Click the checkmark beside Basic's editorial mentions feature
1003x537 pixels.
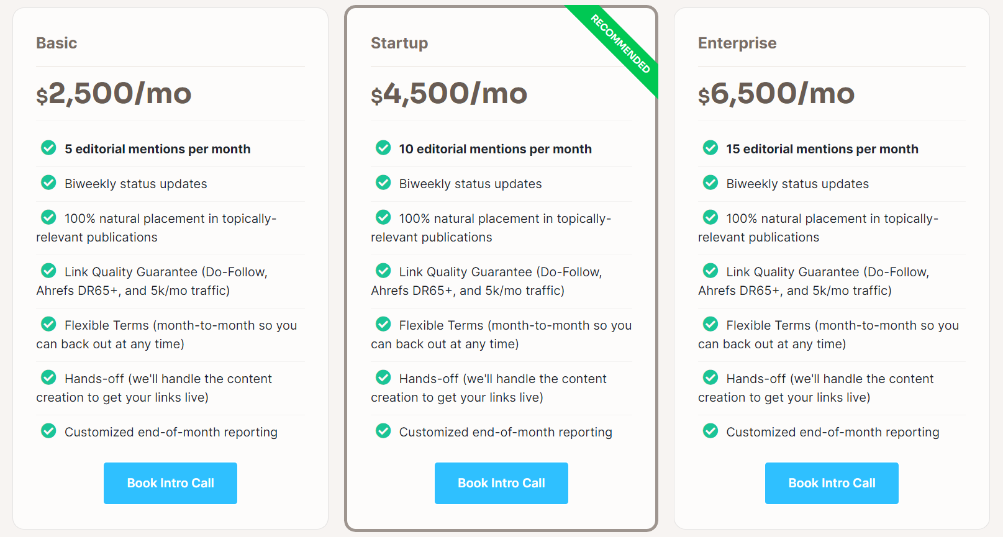tap(48, 148)
